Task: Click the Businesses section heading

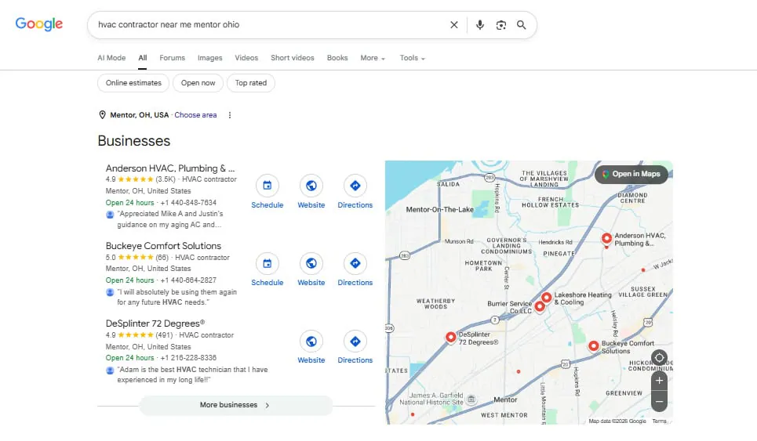Action: [x=133, y=141]
